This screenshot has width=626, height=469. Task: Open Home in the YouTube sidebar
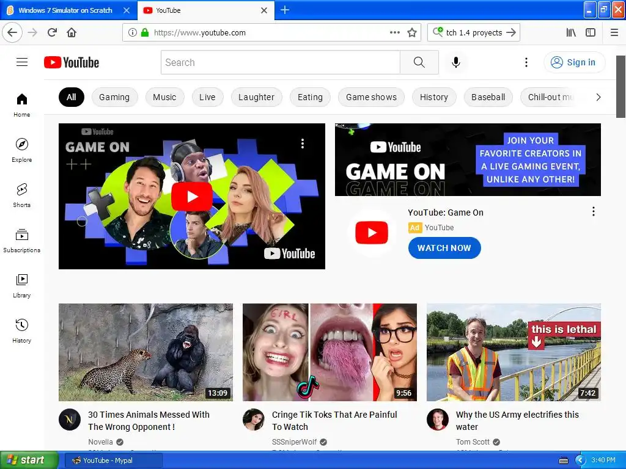tap(22, 105)
